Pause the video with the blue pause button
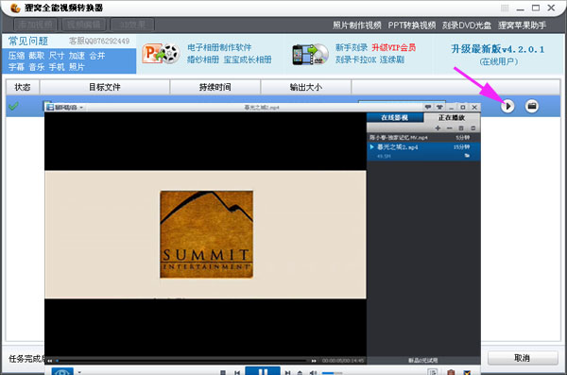567x375 pixels. coord(263,371)
